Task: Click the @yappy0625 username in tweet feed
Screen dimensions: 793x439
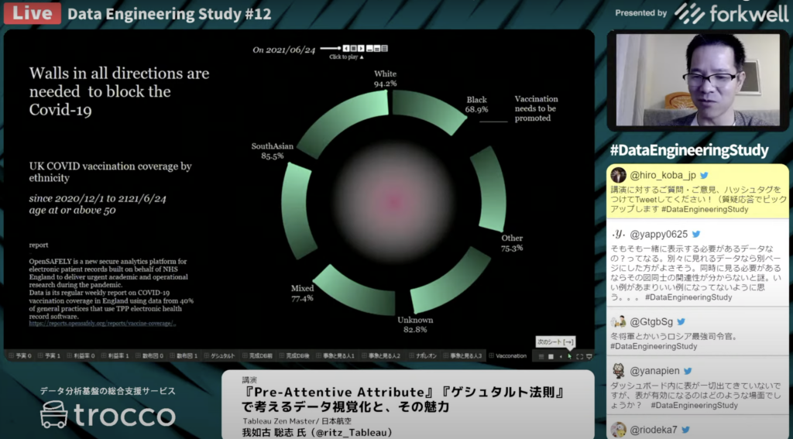Action: 658,234
